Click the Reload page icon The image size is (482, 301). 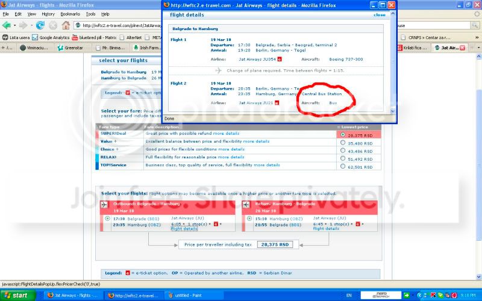point(40,25)
